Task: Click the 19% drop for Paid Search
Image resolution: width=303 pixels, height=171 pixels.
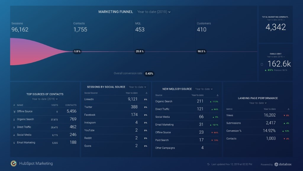Action: [x=215, y=140]
